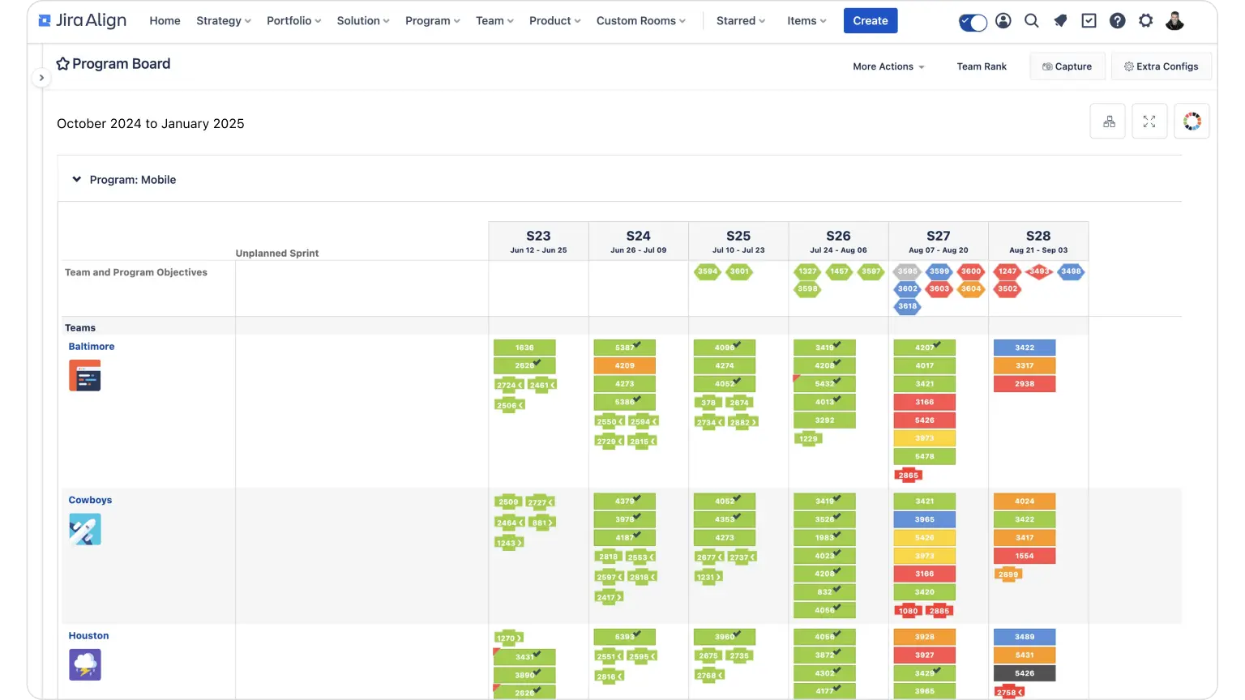Image resolution: width=1245 pixels, height=700 pixels.
Task: Open the More Actions dropdown
Action: tap(888, 66)
